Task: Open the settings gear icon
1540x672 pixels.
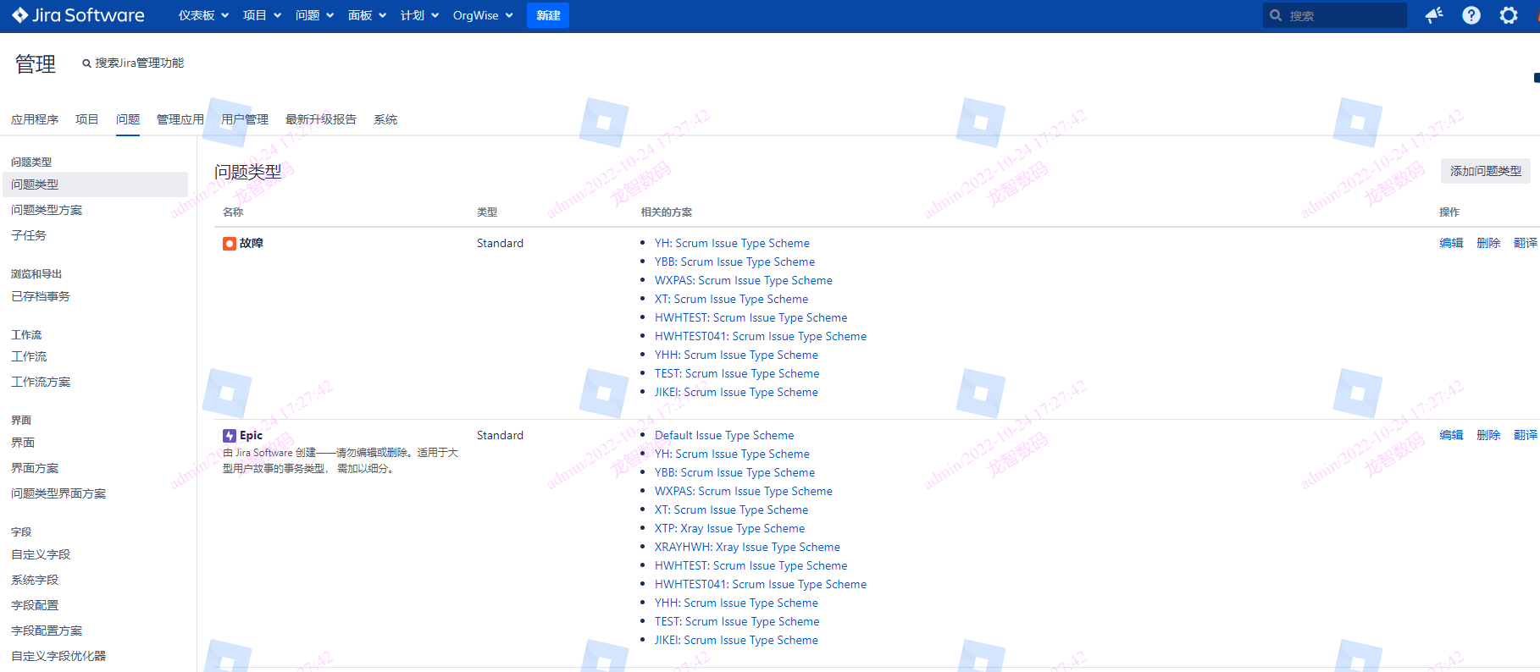Action: [x=1509, y=15]
